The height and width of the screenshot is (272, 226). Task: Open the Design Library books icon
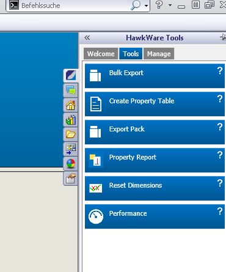click(71, 120)
